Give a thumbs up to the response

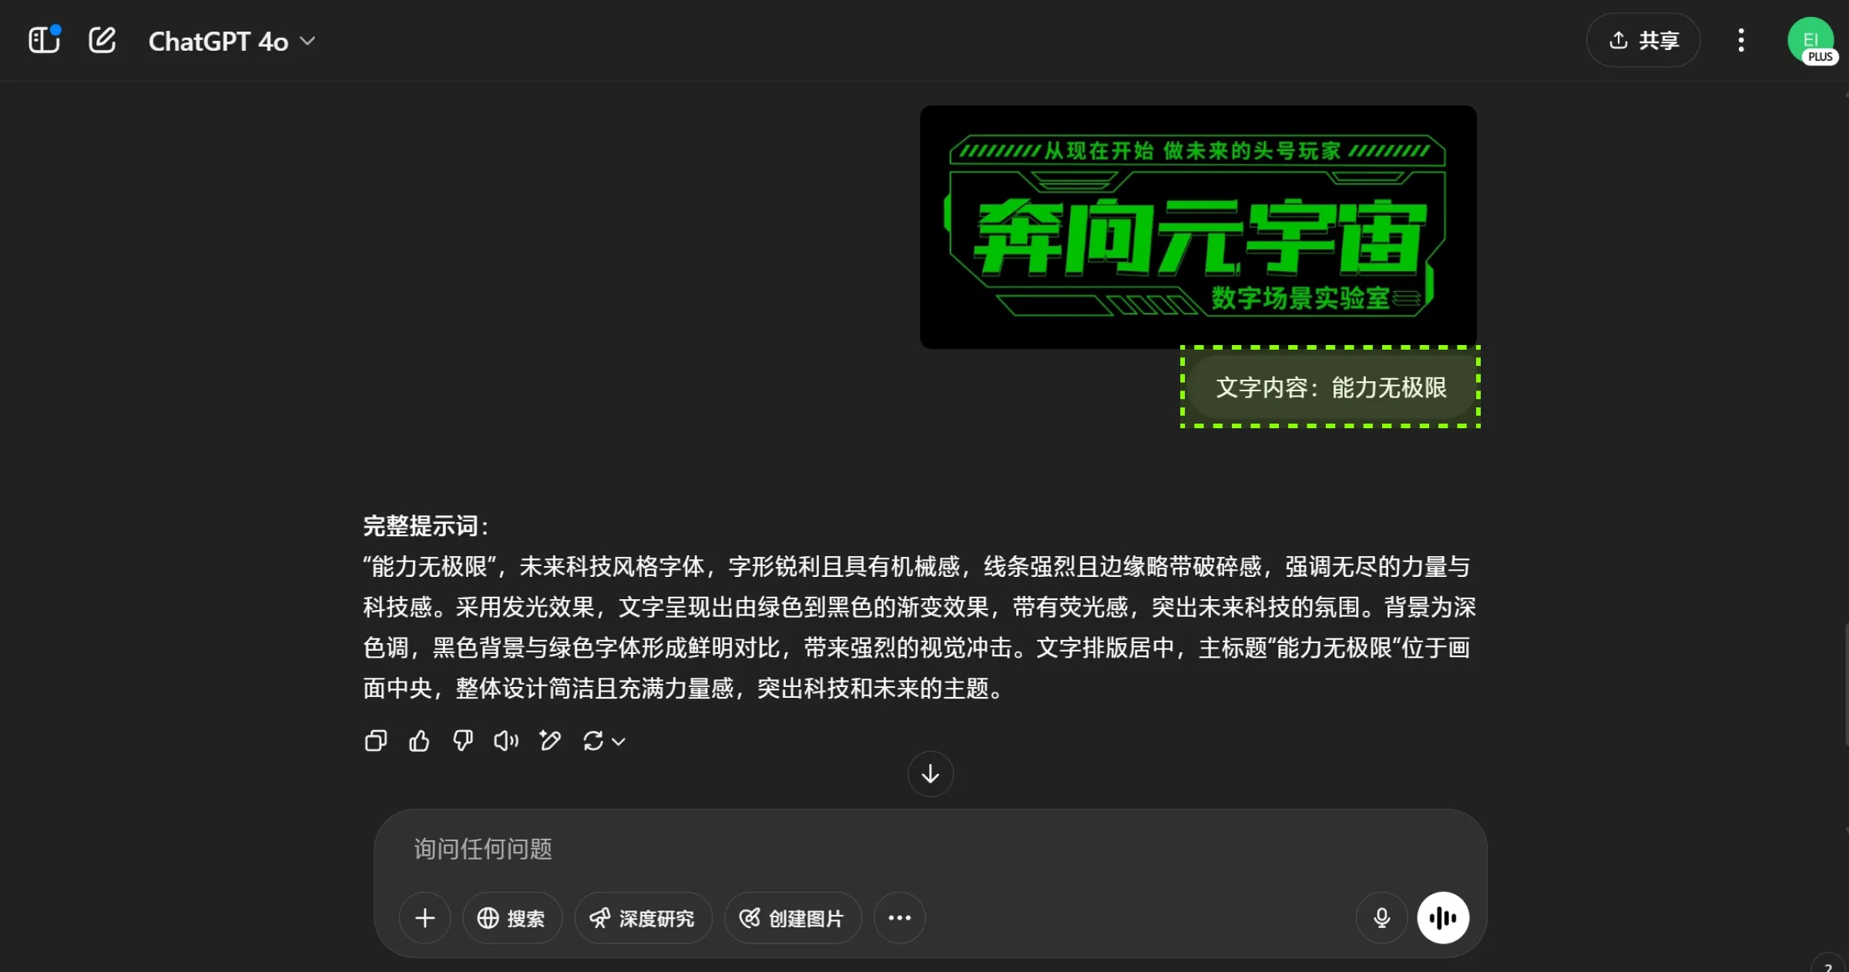pyautogui.click(x=419, y=740)
